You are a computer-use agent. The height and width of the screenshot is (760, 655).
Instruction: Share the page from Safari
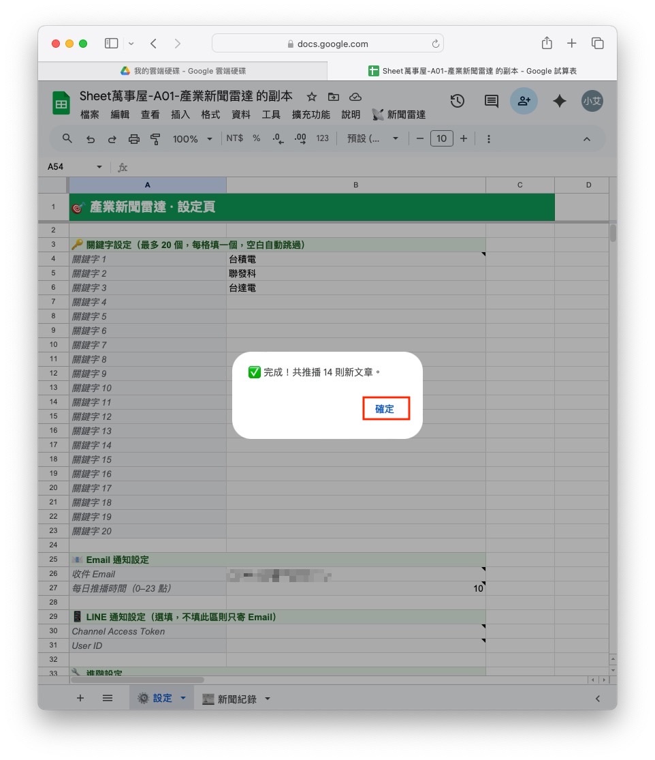tap(547, 43)
